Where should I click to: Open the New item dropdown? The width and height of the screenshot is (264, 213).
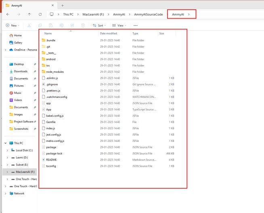(13, 25)
